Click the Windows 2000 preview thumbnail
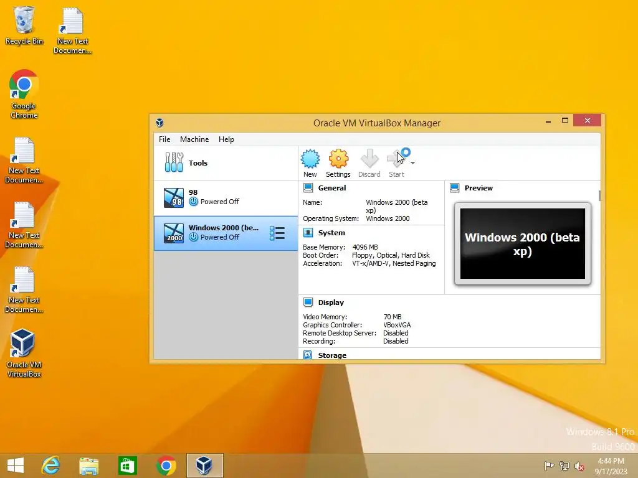 coord(523,244)
